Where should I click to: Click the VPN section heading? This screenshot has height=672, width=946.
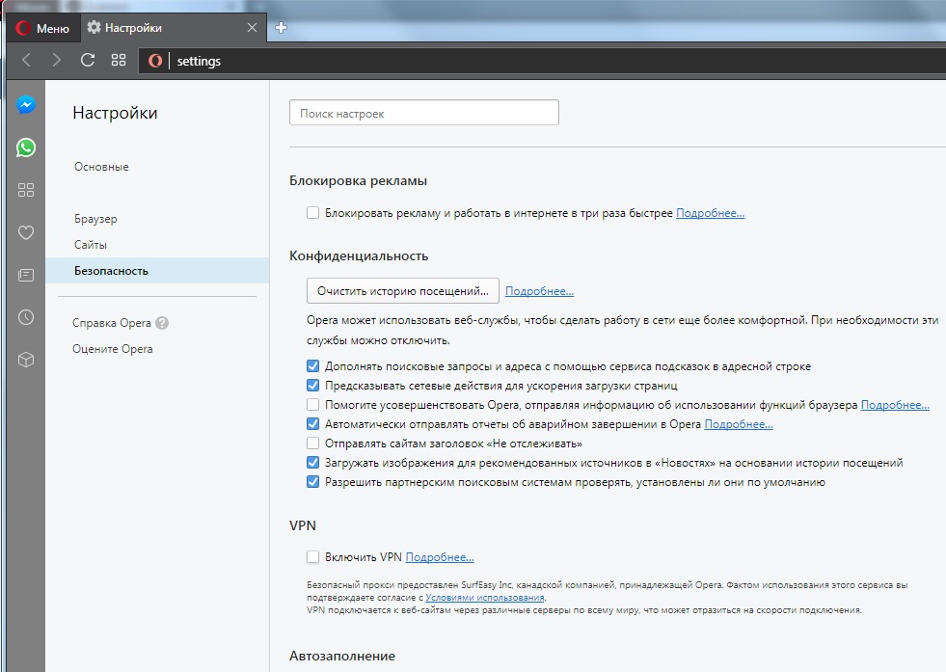click(303, 525)
